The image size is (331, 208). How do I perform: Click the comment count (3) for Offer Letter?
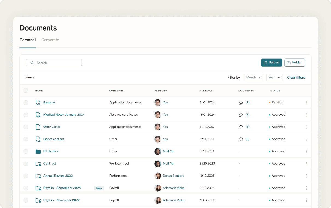point(247,127)
